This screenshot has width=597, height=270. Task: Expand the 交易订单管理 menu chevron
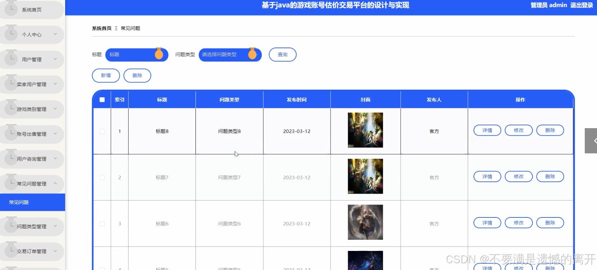(x=55, y=251)
